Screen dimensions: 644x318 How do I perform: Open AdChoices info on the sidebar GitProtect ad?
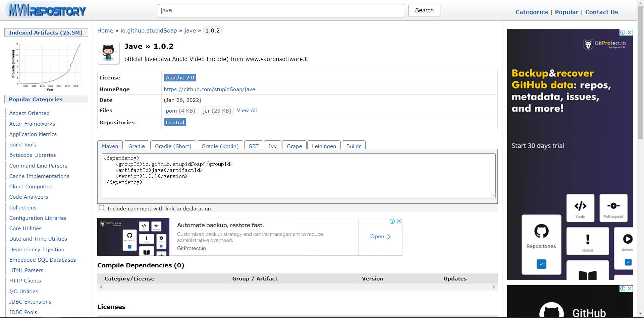tap(623, 32)
